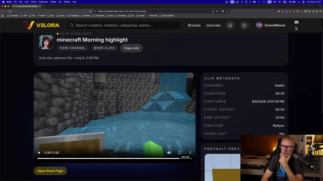Close the minecraft Morning highlight tab
The width and height of the screenshot is (323, 181).
[40, 6]
